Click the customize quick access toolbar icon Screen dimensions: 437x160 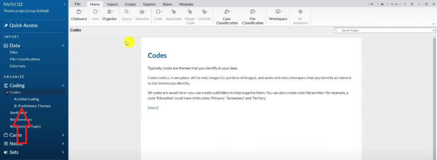[x=396, y=4]
